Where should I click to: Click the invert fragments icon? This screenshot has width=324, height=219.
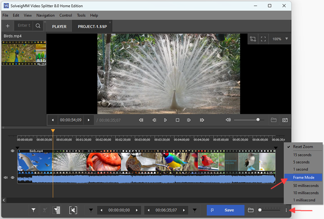[x=56, y=210]
